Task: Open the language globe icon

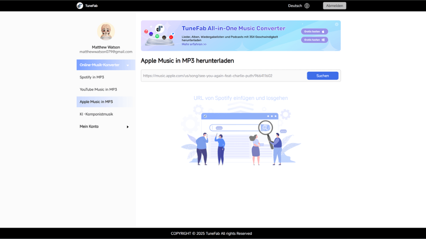Action: (x=307, y=6)
